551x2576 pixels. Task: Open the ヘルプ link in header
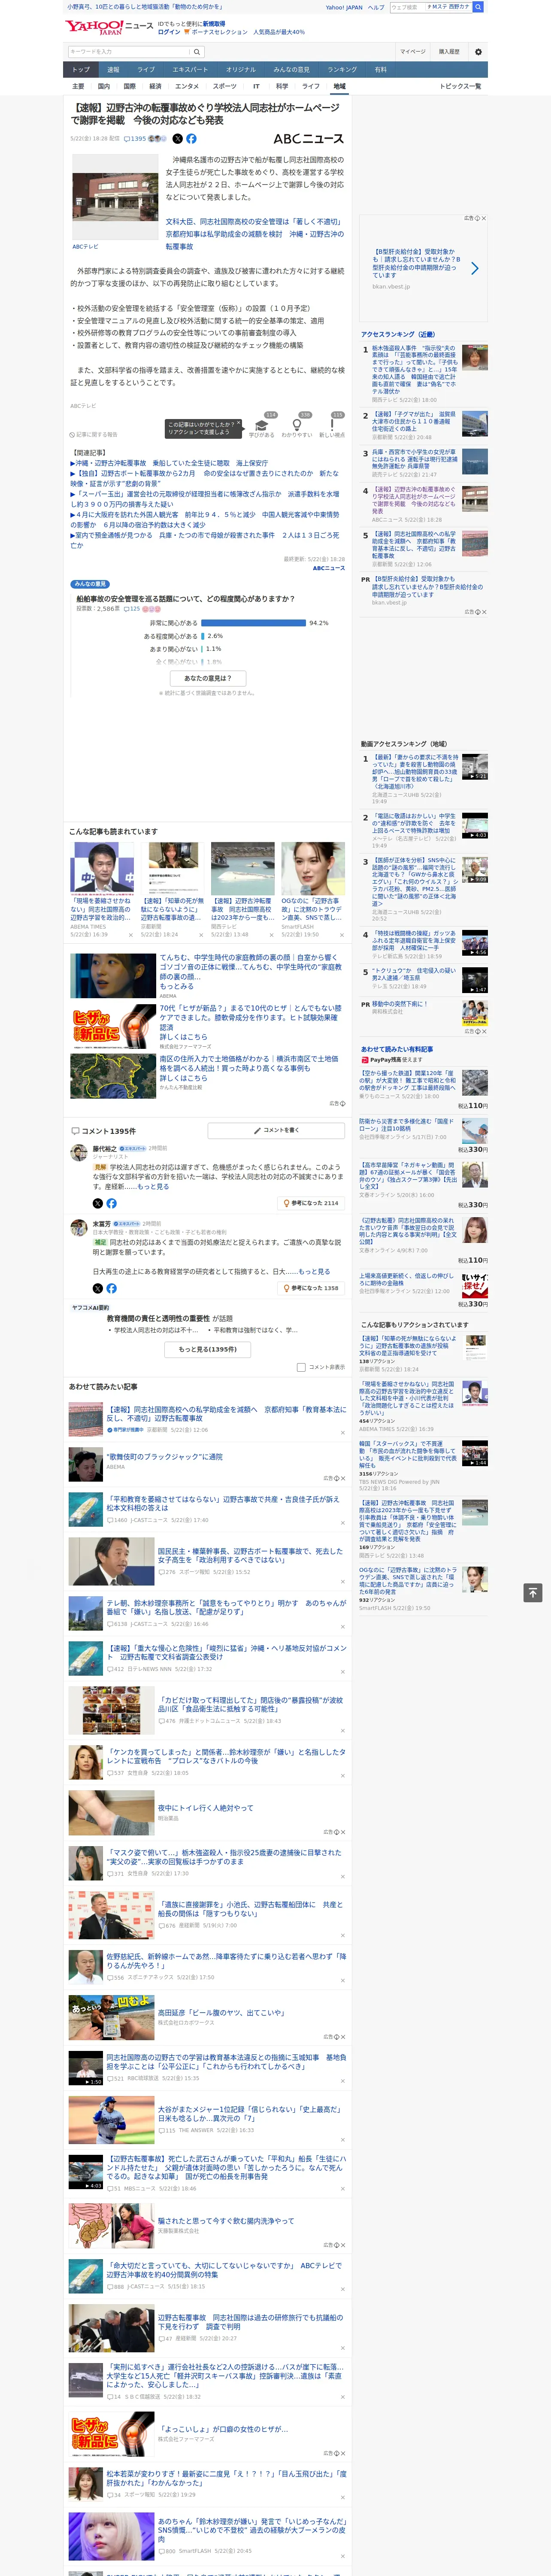(376, 7)
